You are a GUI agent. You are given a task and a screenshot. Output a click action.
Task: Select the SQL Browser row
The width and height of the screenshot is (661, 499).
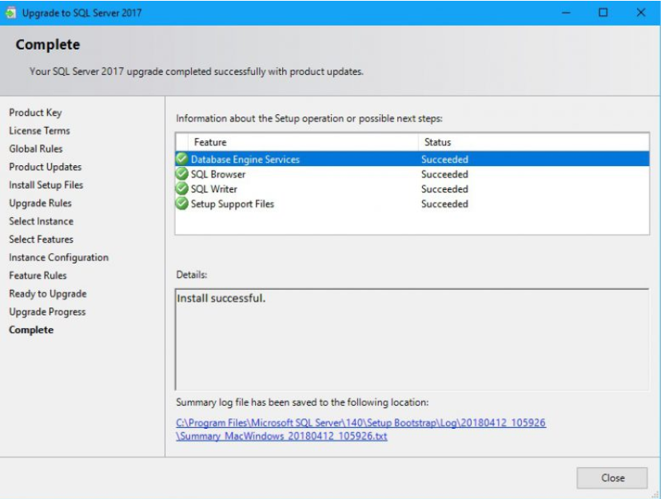point(412,174)
